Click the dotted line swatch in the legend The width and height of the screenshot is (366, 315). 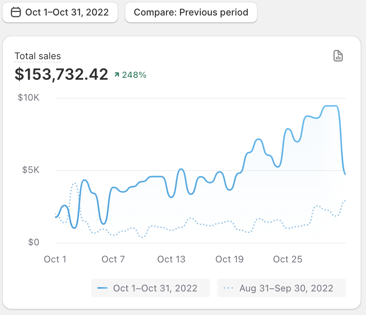[x=228, y=288]
